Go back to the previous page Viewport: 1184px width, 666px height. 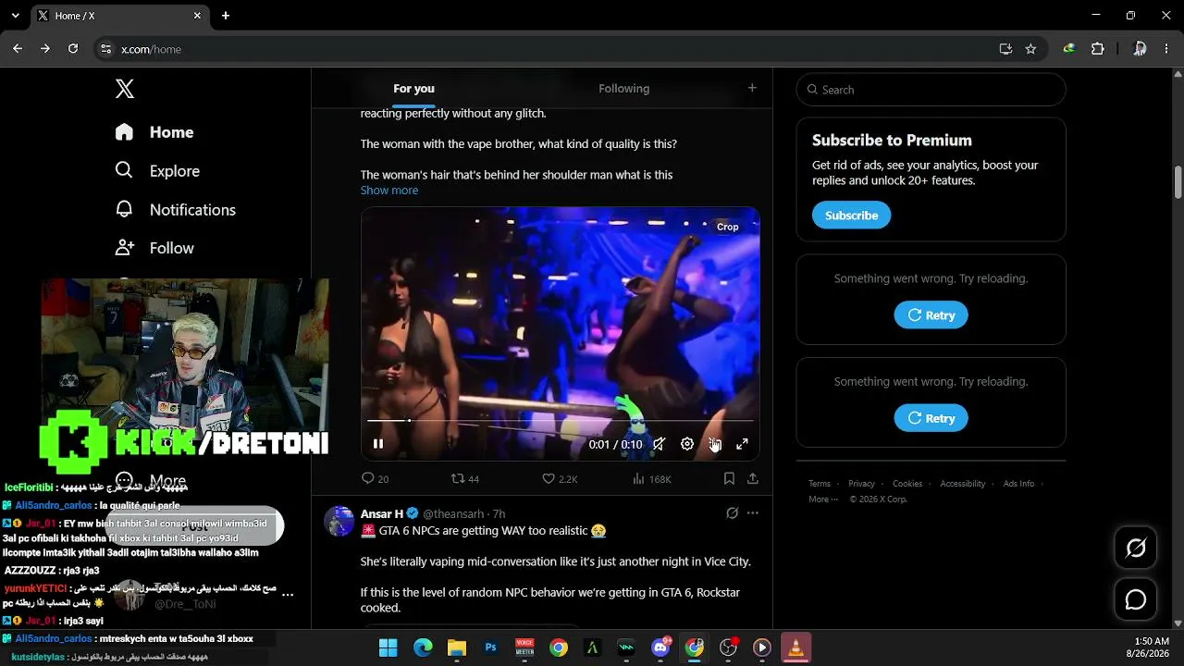click(18, 49)
